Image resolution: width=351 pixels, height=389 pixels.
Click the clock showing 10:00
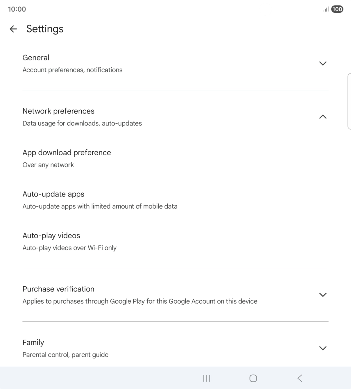tap(17, 9)
